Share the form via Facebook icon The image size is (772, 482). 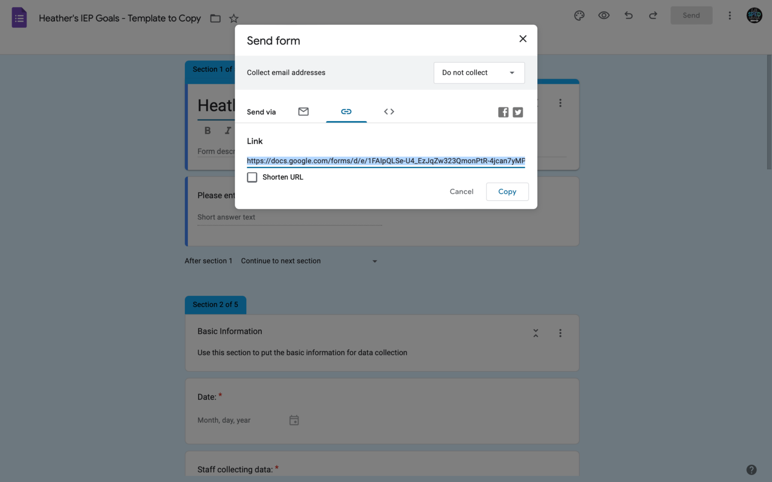pyautogui.click(x=503, y=112)
